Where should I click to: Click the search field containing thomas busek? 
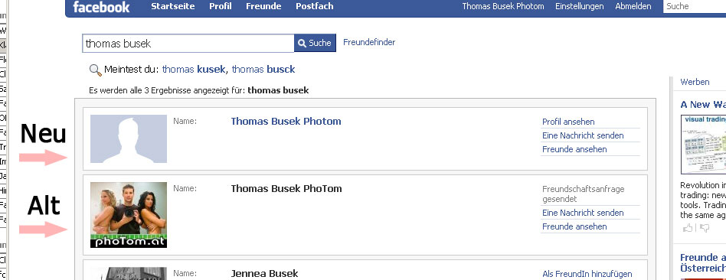[x=188, y=44]
